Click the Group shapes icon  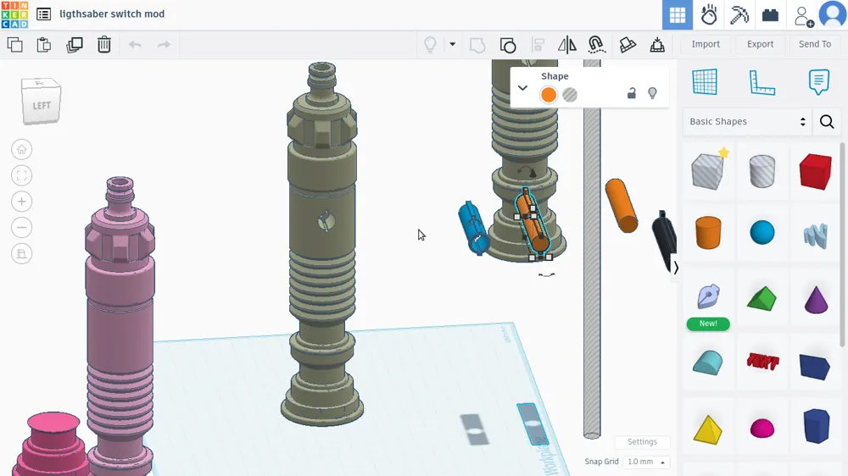[477, 46]
